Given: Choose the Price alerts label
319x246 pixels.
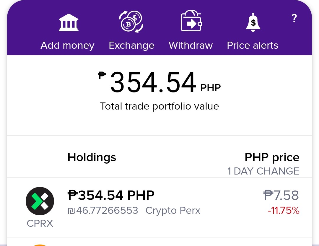Looking at the screenshot, I should 253,45.
